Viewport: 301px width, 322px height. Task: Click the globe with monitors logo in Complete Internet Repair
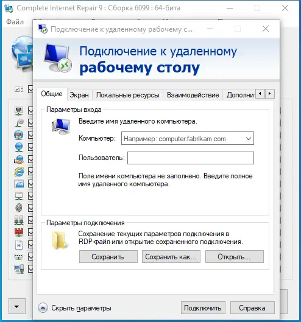point(22,53)
